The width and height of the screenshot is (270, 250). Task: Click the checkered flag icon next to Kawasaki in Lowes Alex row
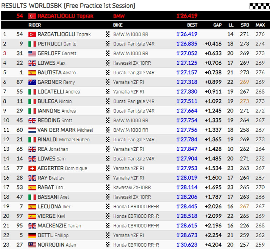click(108, 63)
